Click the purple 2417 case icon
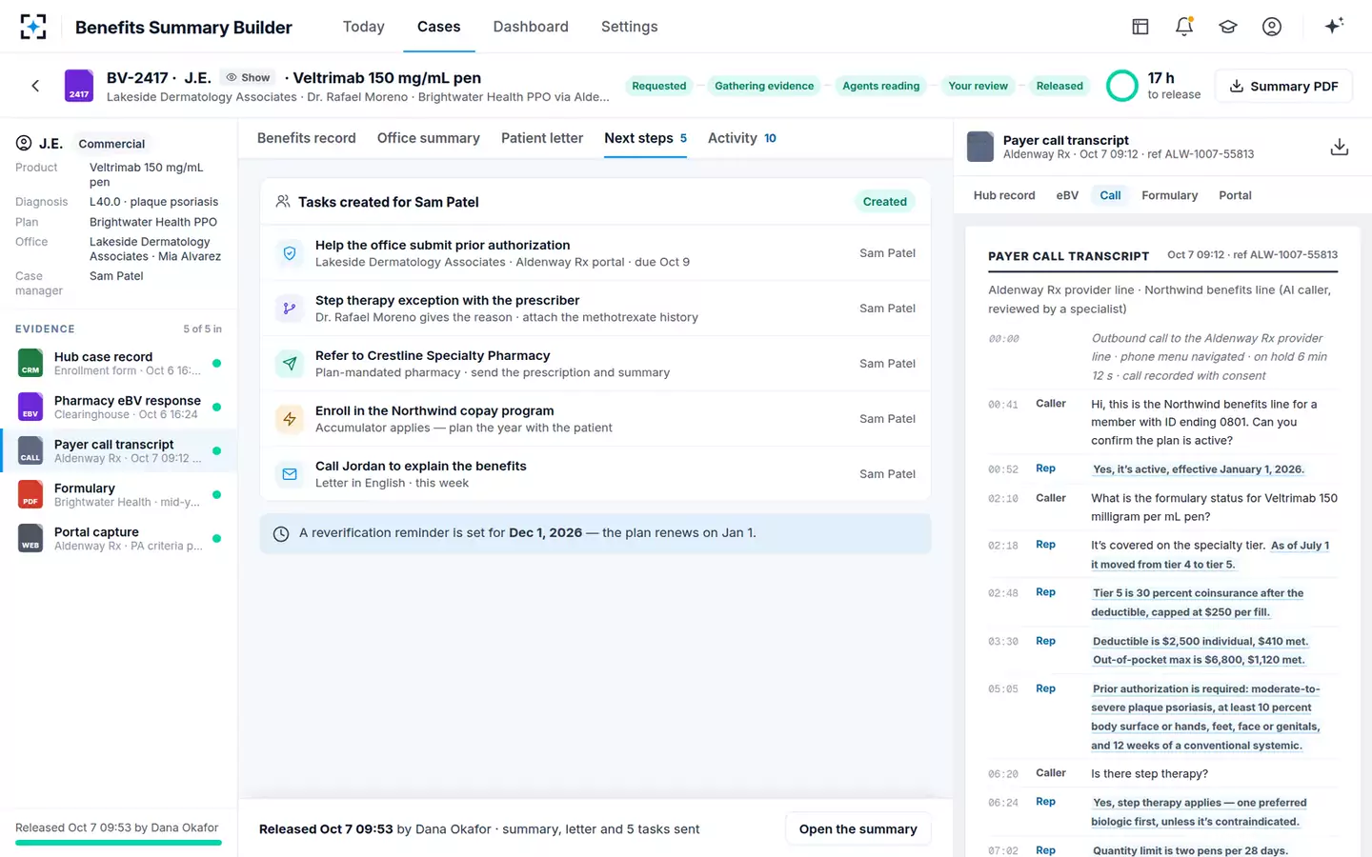The height and width of the screenshot is (857, 1372). tap(79, 86)
